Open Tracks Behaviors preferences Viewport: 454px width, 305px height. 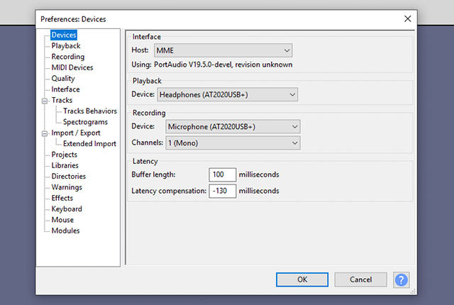(x=90, y=111)
